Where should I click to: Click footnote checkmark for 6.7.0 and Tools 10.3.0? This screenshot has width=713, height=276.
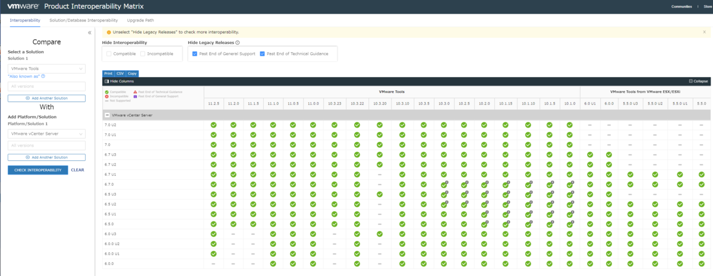coord(444,185)
